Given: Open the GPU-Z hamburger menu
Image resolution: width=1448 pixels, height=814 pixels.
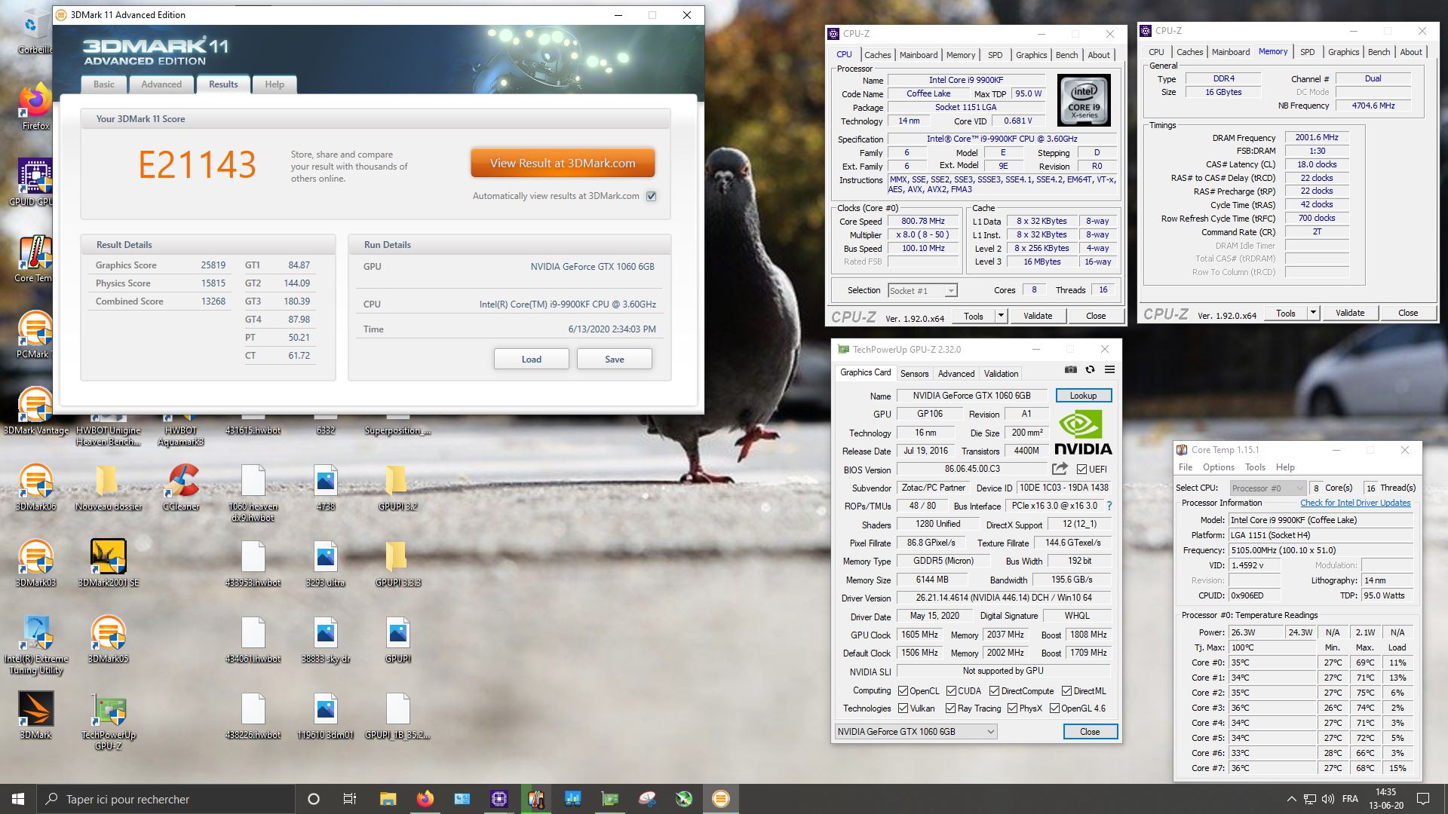Looking at the screenshot, I should click(1109, 369).
